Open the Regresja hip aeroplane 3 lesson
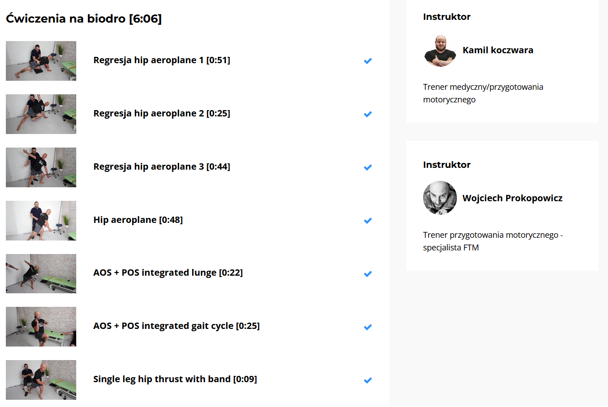The image size is (608, 407). 161,167
